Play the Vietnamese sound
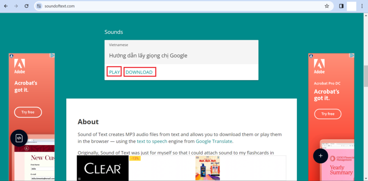The width and height of the screenshot is (368, 181). (114, 72)
